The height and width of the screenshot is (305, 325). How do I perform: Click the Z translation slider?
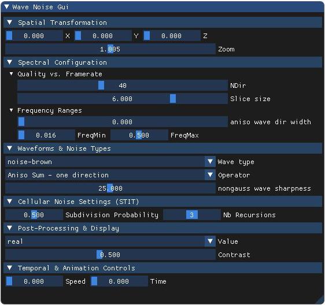172,36
